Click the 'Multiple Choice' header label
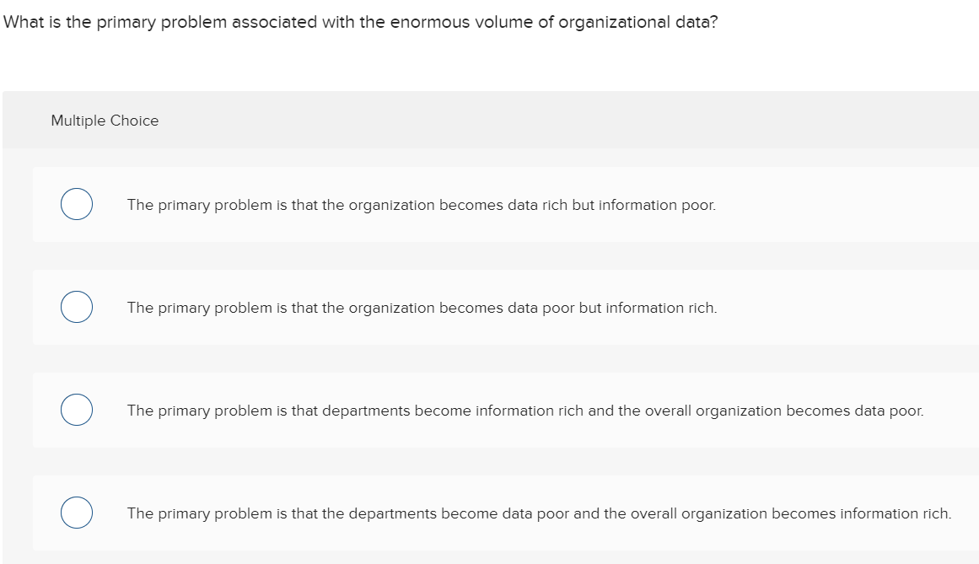 click(x=105, y=121)
